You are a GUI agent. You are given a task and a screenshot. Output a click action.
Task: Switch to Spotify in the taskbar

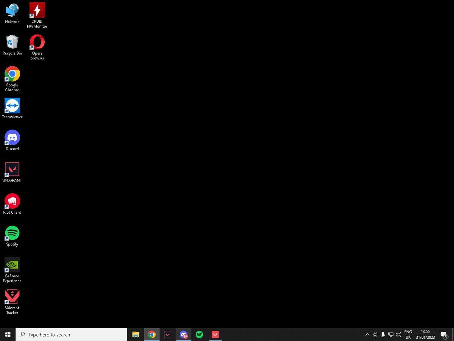pyautogui.click(x=199, y=335)
